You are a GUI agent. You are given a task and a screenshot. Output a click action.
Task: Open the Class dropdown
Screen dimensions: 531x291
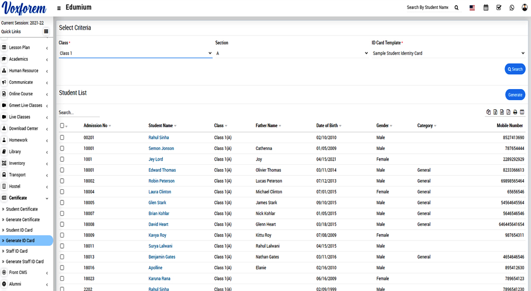point(135,54)
